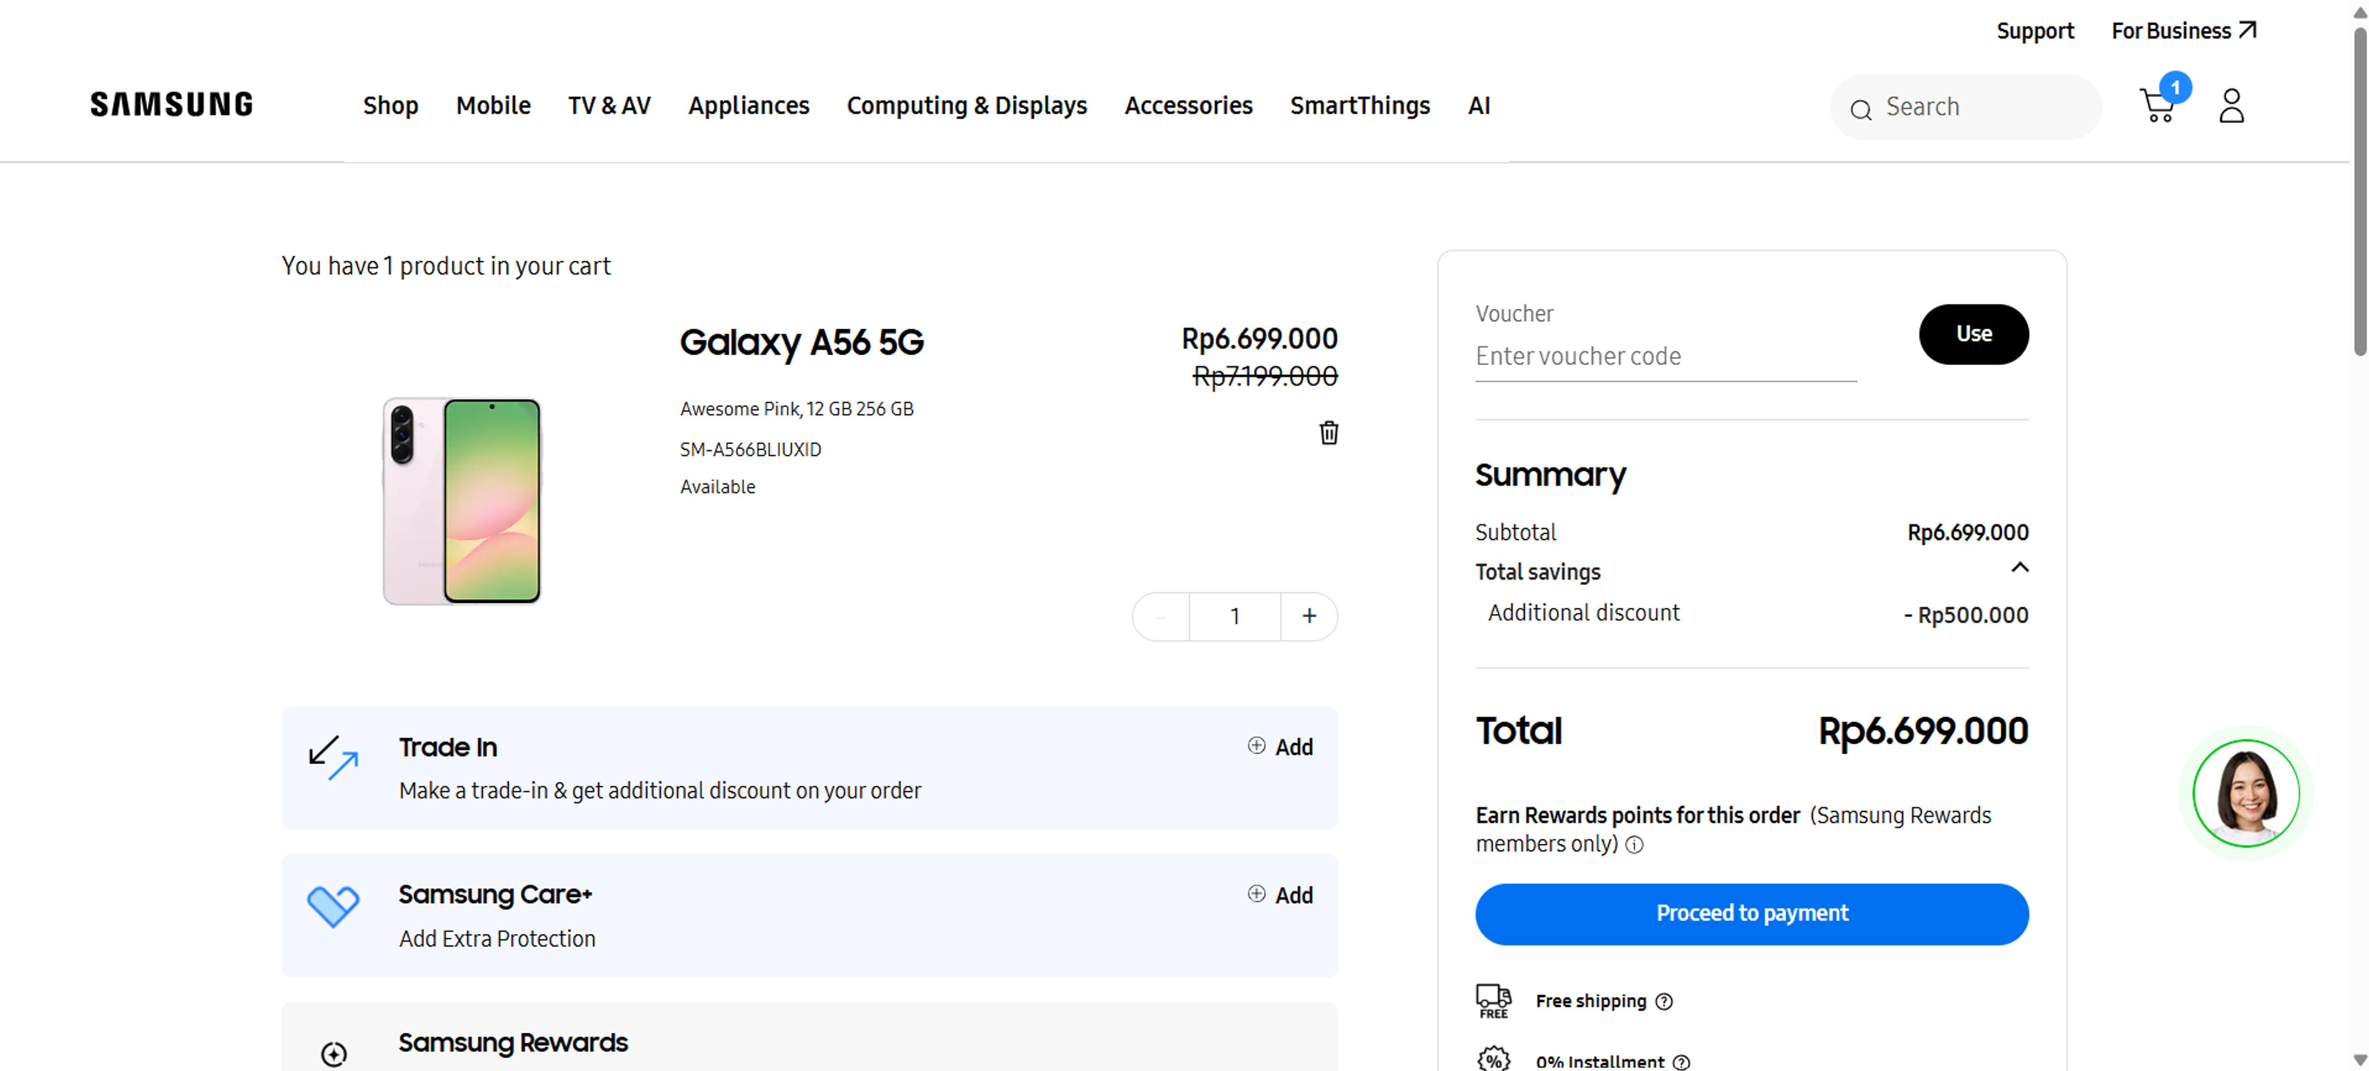Open the TV & AV menu
The height and width of the screenshot is (1071, 2369).
click(609, 105)
